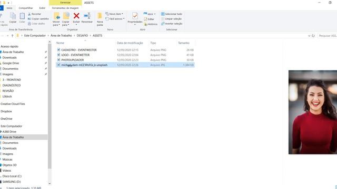
Task: Sort by Nome column header
Action: click(x=60, y=43)
